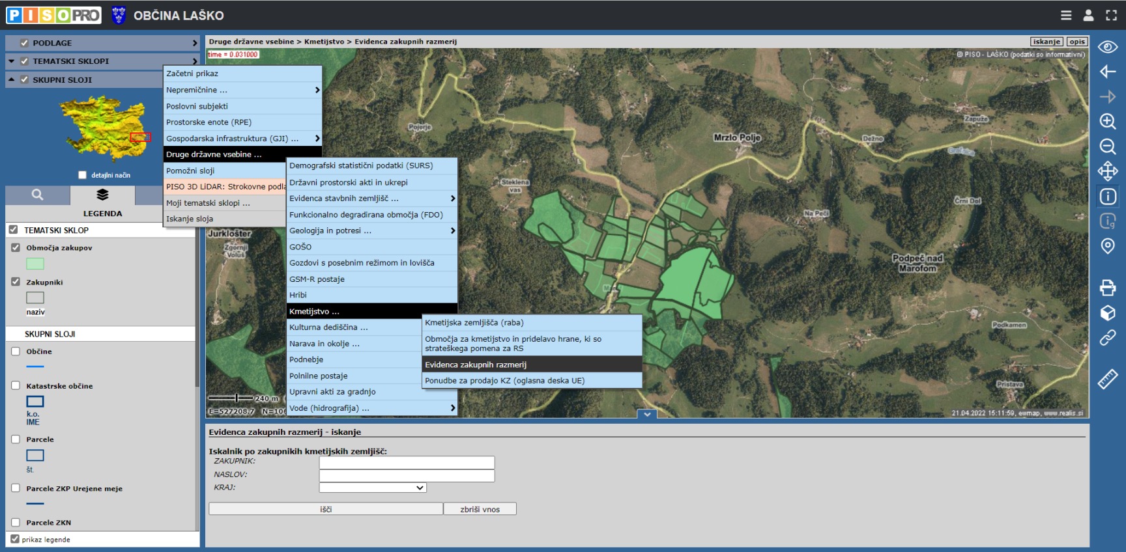This screenshot has width=1126, height=552.
Task: Uncheck the Zakupniki layer
Action: [16, 282]
